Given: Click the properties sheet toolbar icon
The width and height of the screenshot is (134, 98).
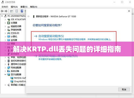Looking at the screenshot, I should [17, 11].
